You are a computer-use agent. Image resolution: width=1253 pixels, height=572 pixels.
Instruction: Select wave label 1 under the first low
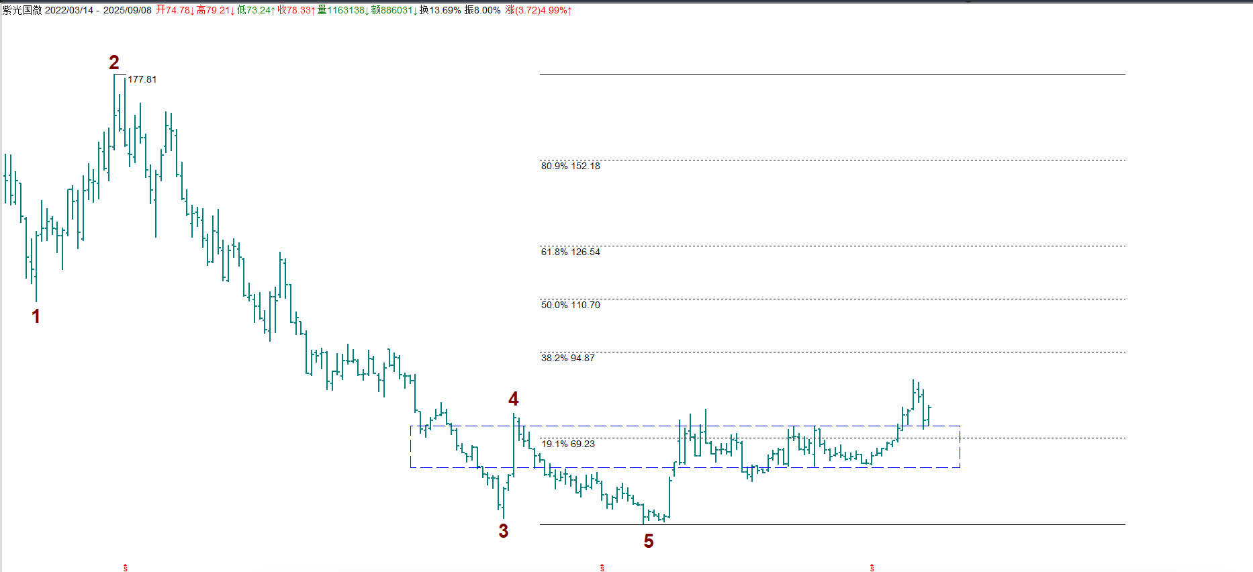tap(36, 316)
